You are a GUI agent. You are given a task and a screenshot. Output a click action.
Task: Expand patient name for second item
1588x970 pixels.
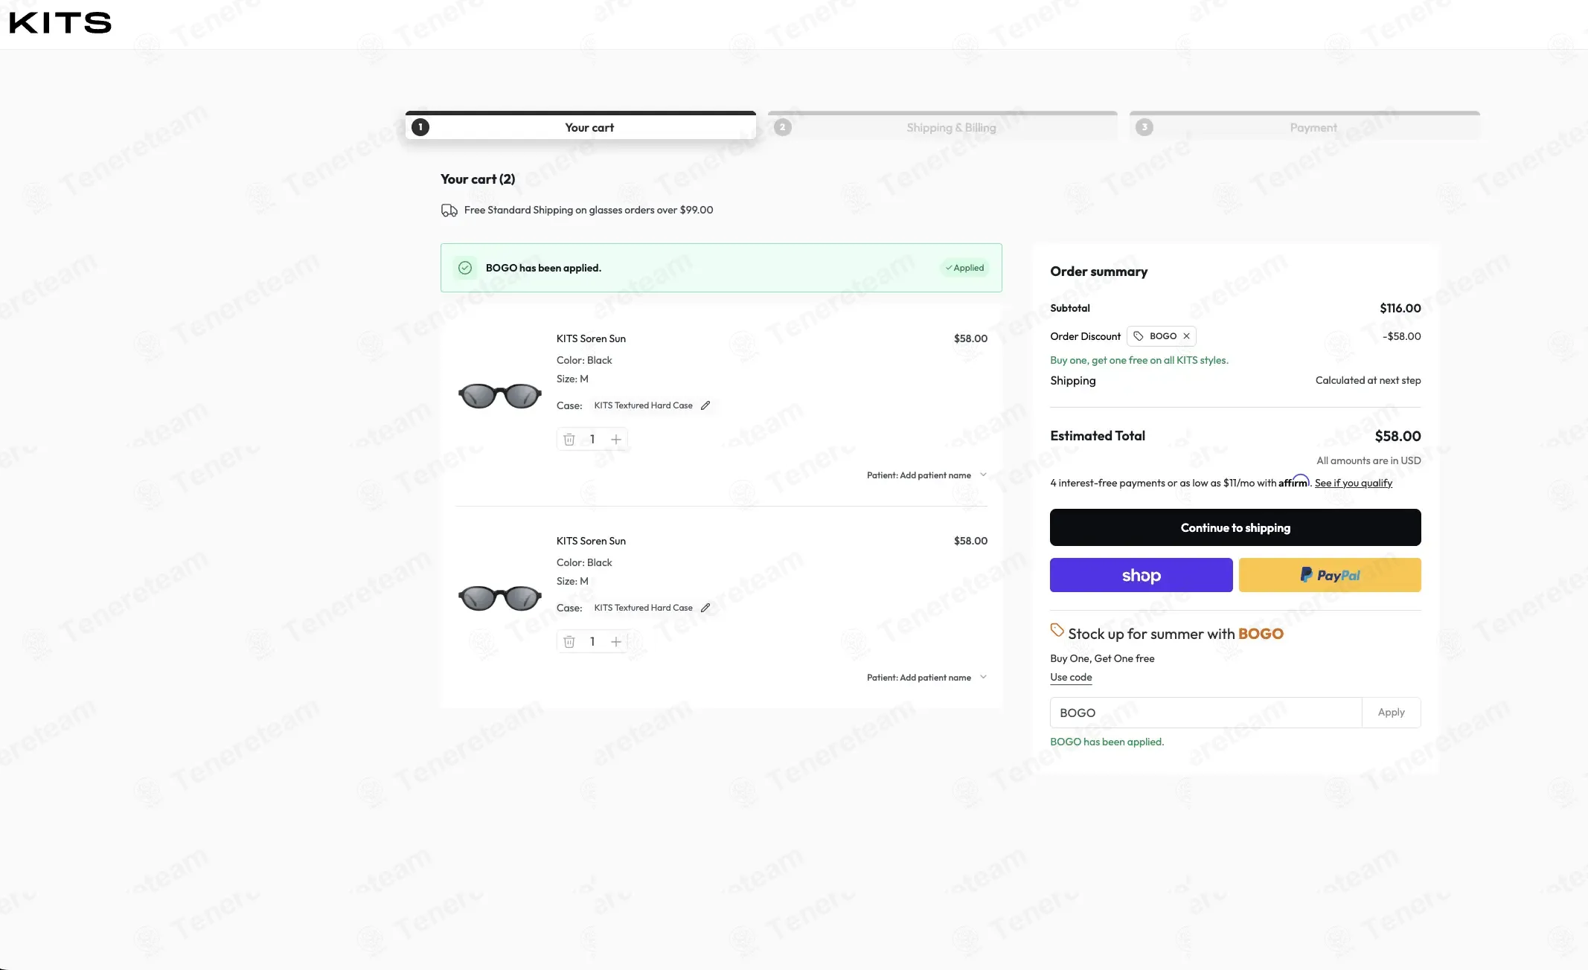click(x=983, y=677)
